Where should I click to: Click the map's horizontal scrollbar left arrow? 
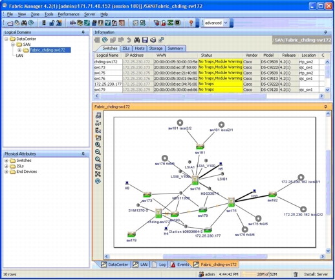point(107,256)
